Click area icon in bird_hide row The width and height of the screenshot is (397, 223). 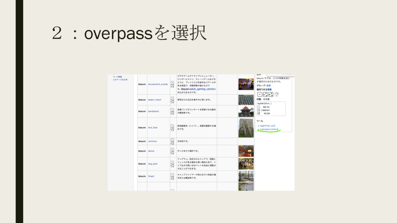[x=172, y=129]
